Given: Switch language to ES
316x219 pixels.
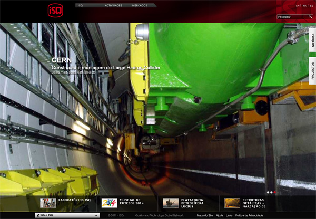Looking at the screenshot, I should (311, 5).
